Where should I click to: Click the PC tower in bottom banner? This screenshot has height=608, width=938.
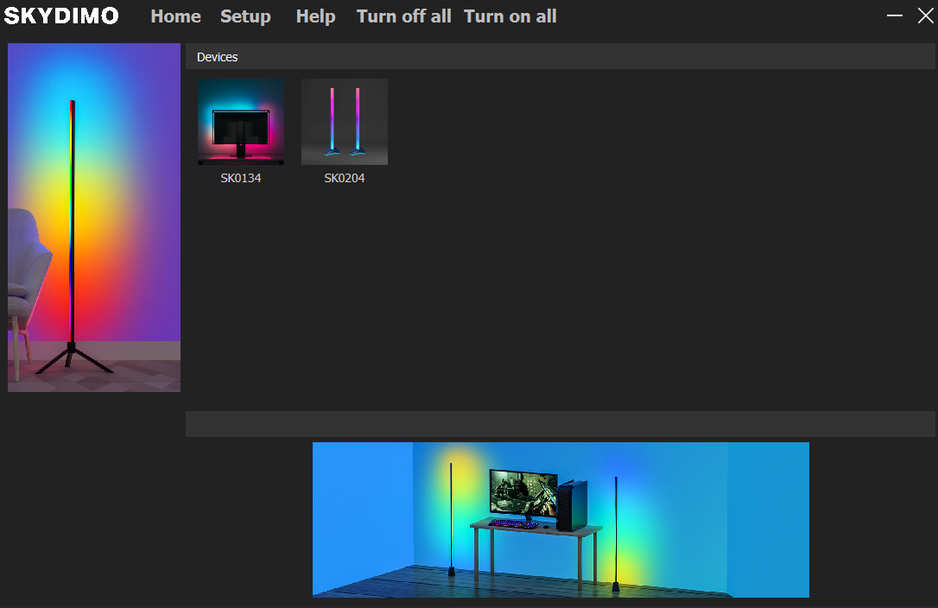[572, 504]
